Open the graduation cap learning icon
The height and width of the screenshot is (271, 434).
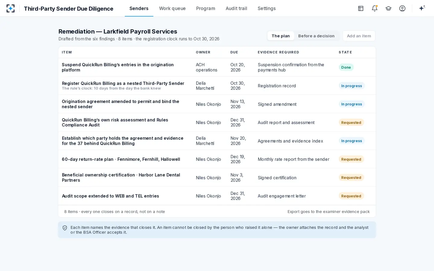pos(388,8)
